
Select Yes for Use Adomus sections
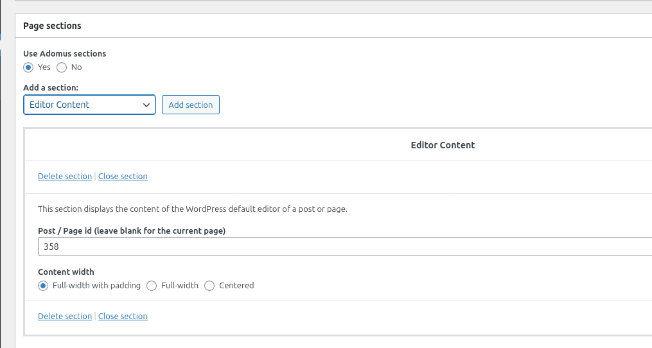click(x=28, y=67)
